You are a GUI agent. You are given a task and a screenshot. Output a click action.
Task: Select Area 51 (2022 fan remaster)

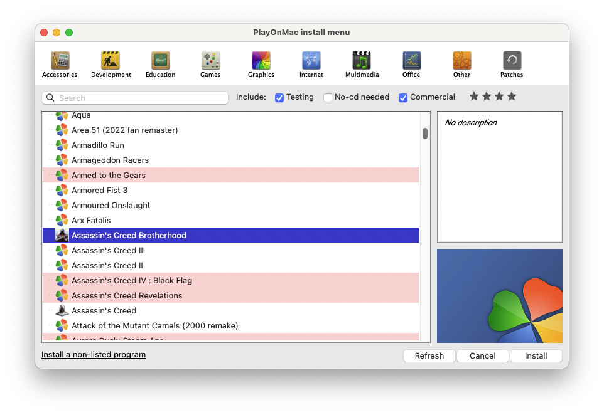pyautogui.click(x=230, y=130)
